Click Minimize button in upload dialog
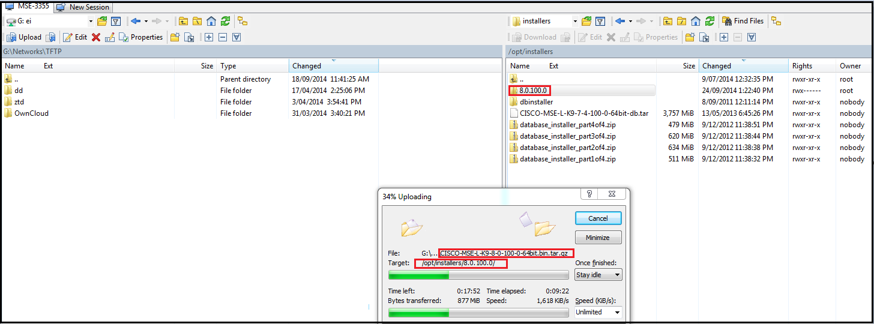 (x=598, y=238)
